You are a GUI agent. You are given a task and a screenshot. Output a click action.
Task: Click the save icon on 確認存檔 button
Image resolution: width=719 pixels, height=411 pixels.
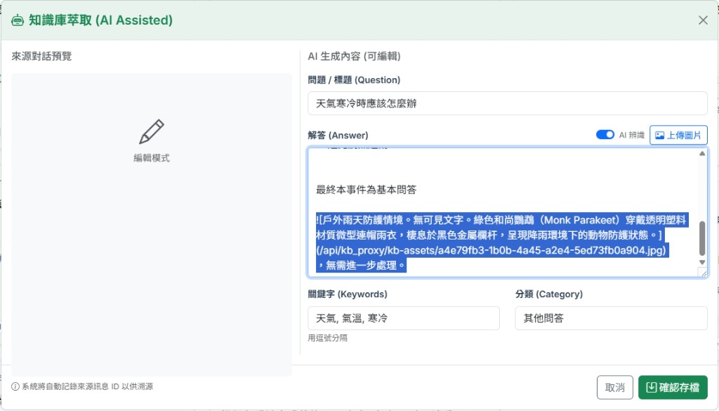pyautogui.click(x=650, y=386)
